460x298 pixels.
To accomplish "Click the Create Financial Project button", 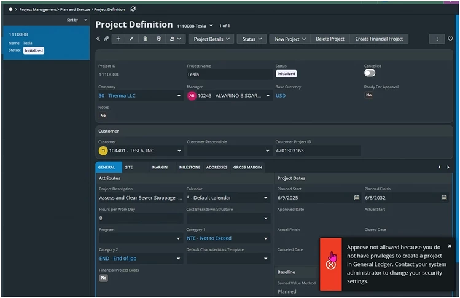I will tap(379, 39).
